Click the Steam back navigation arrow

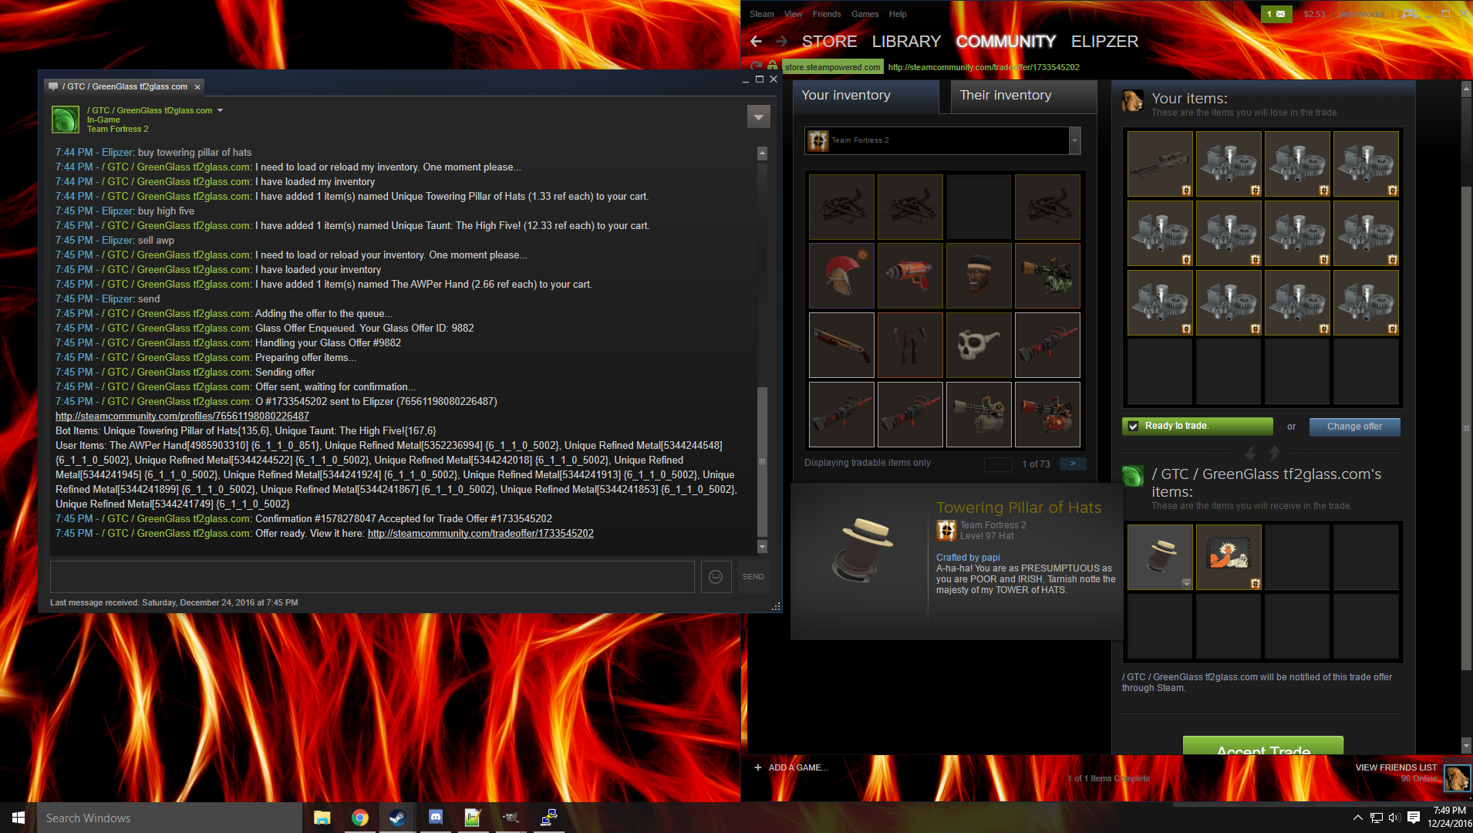pyautogui.click(x=756, y=42)
